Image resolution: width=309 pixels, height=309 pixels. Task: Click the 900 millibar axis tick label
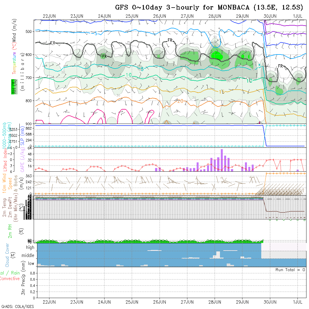tap(29, 124)
